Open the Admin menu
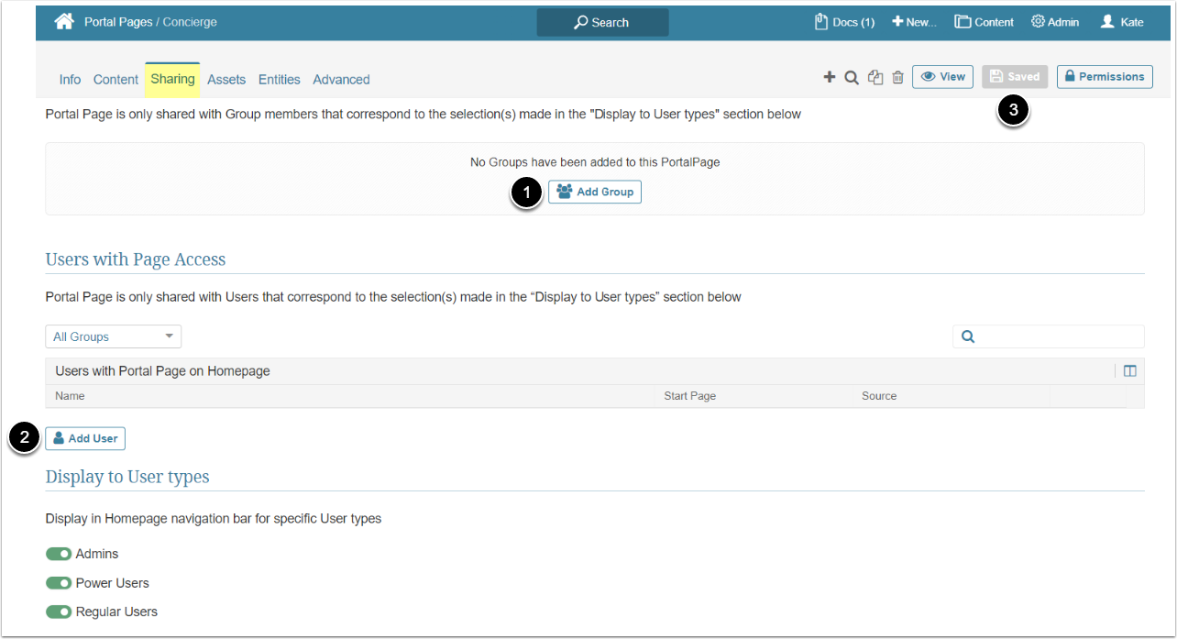 click(x=1055, y=22)
